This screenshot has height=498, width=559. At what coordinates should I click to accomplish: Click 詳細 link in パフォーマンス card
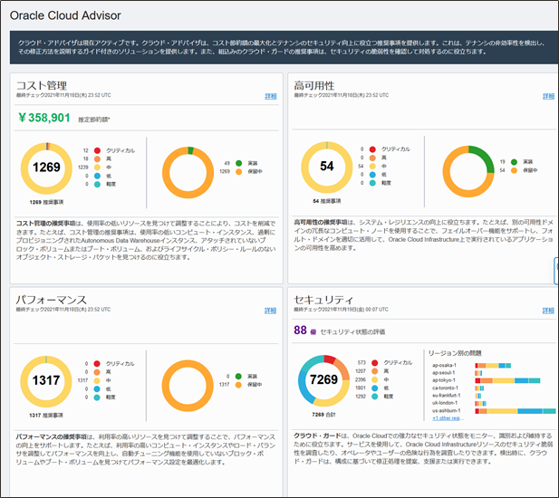click(x=271, y=311)
